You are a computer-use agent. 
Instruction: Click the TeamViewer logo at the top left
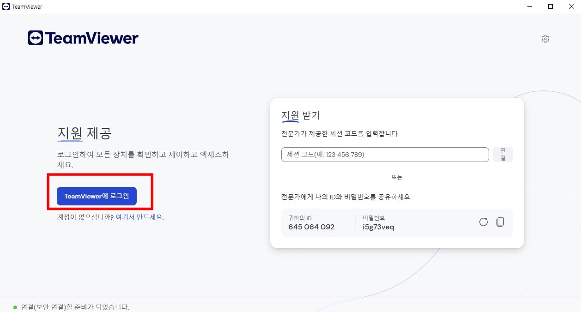coord(83,38)
